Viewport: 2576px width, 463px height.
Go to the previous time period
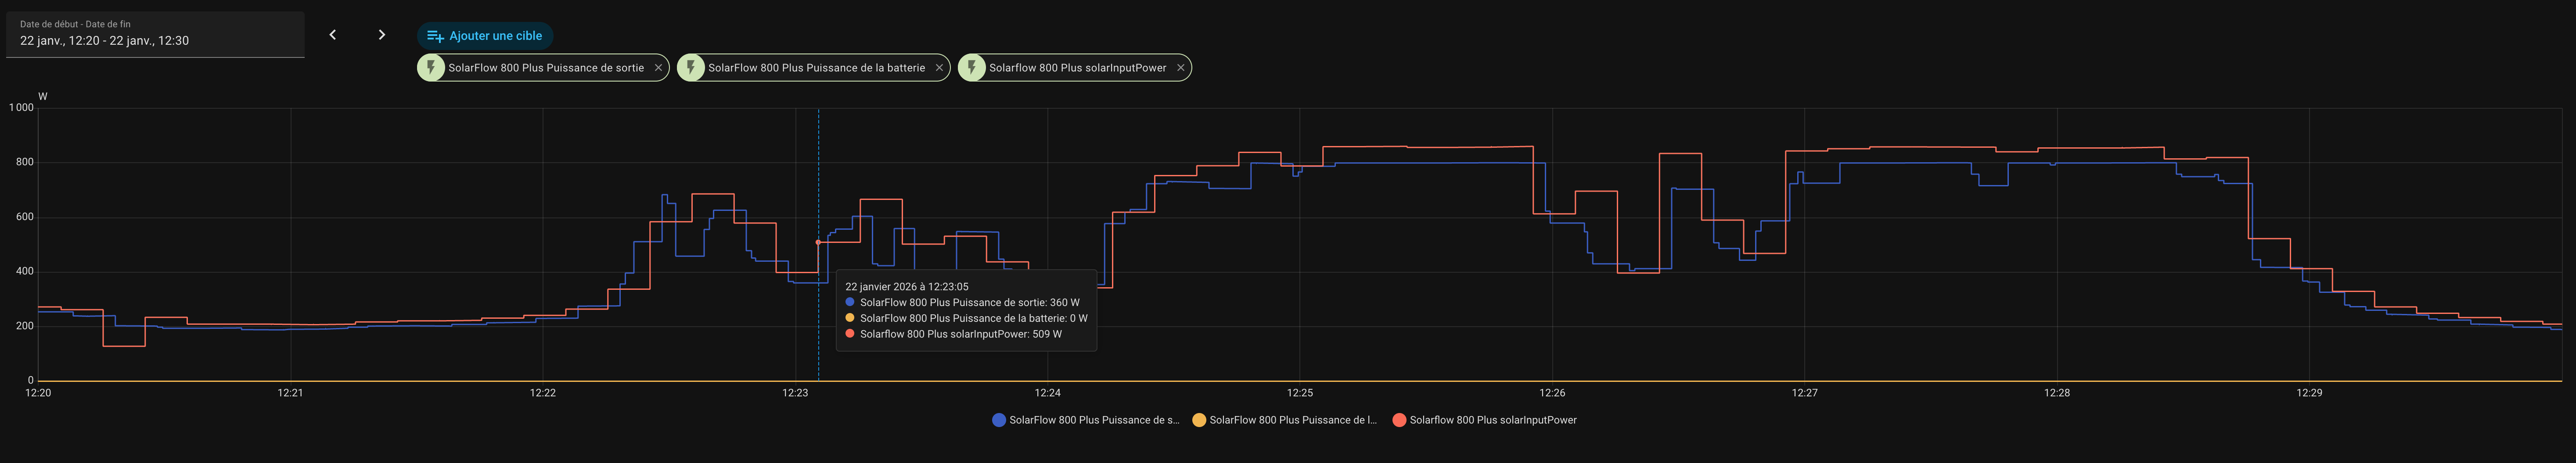point(333,35)
